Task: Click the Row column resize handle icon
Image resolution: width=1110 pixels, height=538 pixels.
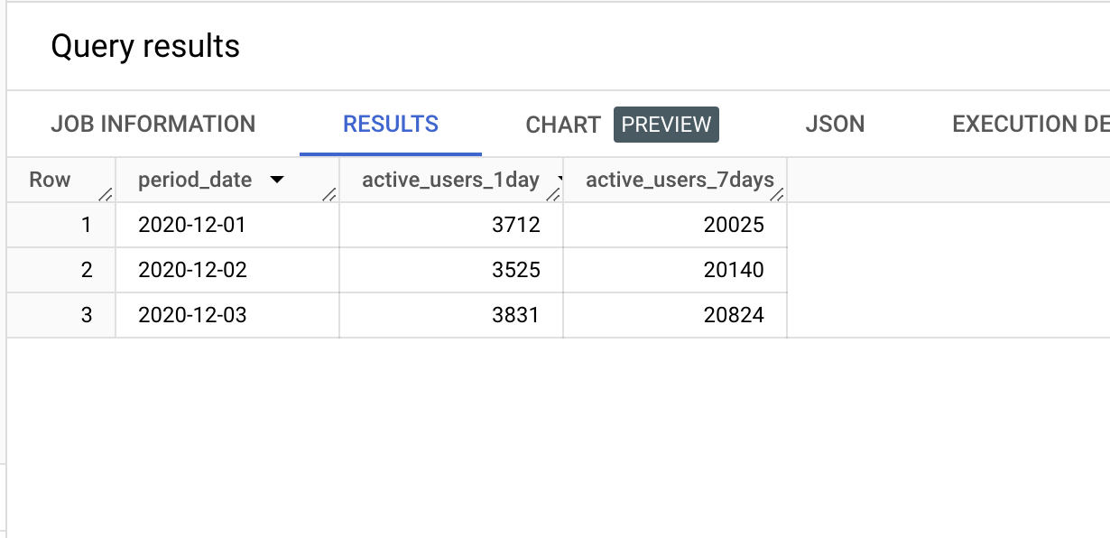Action: 106,193
